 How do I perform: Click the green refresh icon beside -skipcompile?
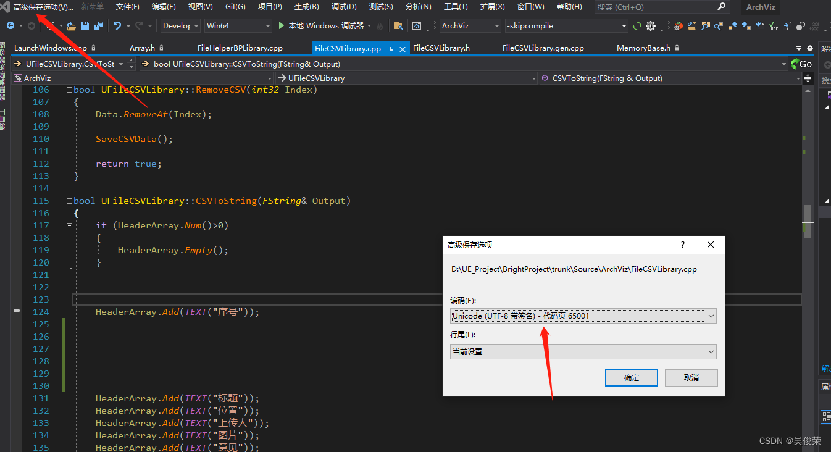coord(638,26)
